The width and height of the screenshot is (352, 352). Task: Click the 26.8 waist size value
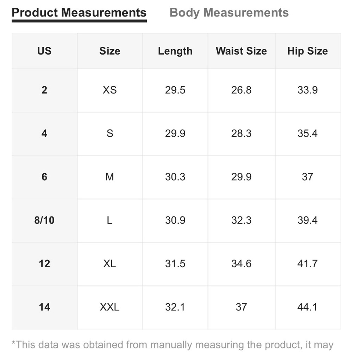241,90
